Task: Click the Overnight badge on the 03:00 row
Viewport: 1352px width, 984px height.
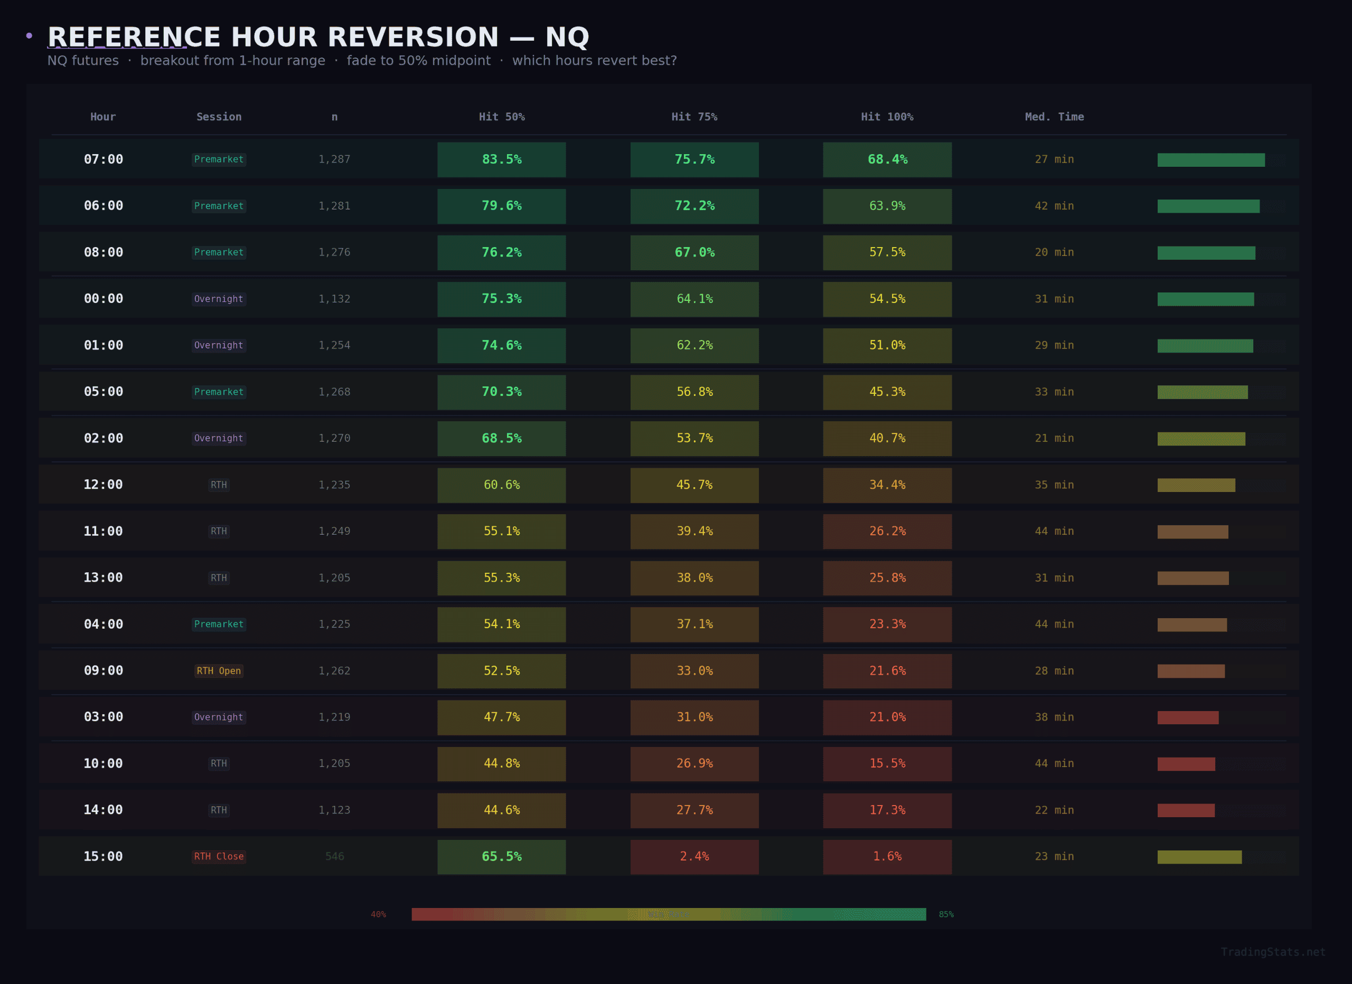Action: point(219,717)
